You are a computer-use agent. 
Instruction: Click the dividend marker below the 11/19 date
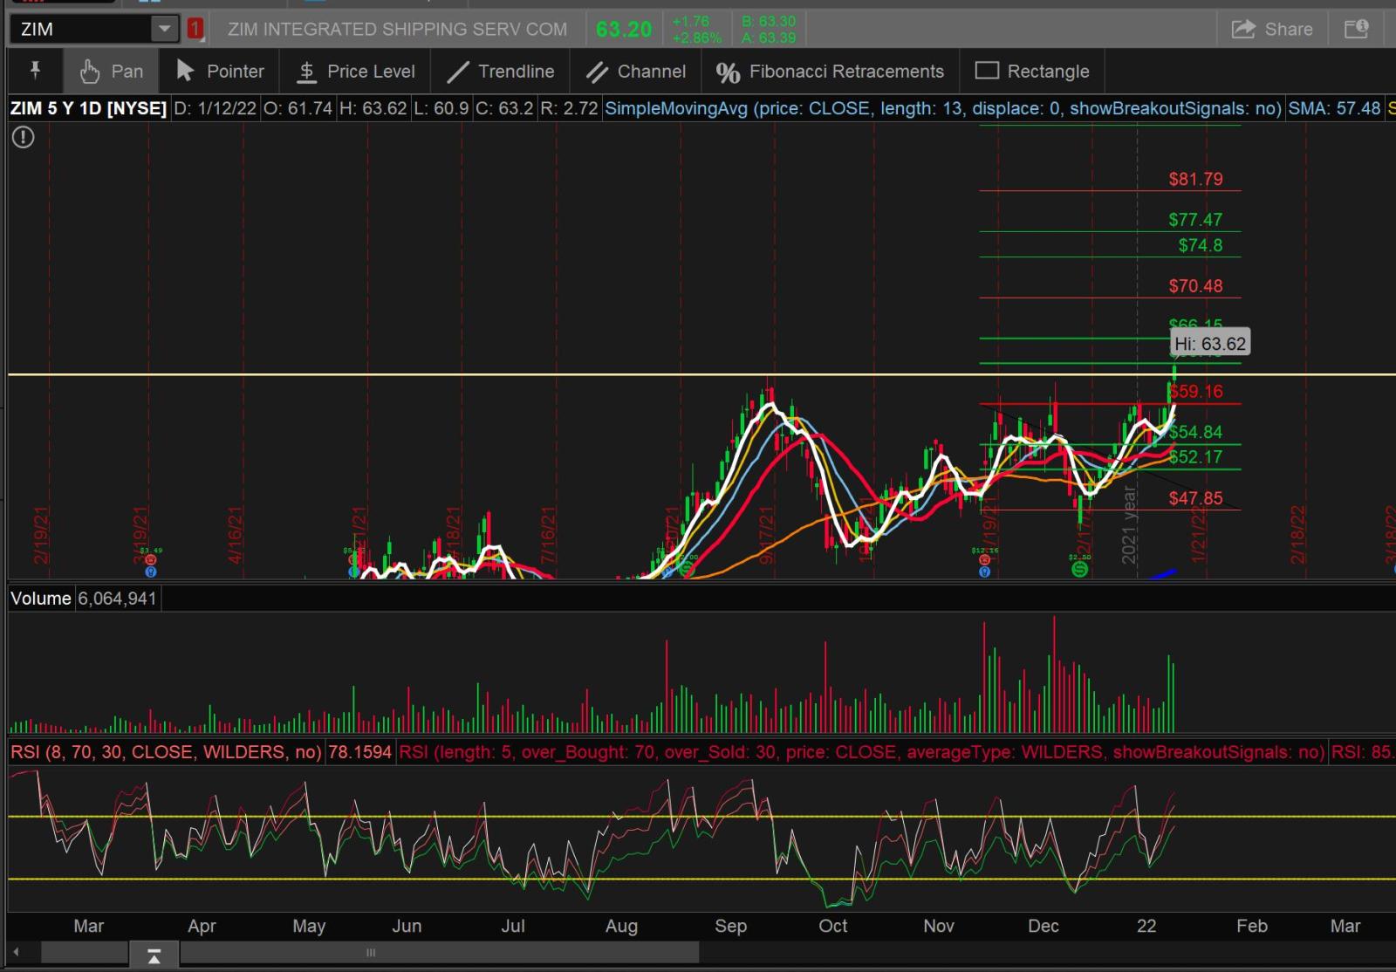(x=984, y=572)
